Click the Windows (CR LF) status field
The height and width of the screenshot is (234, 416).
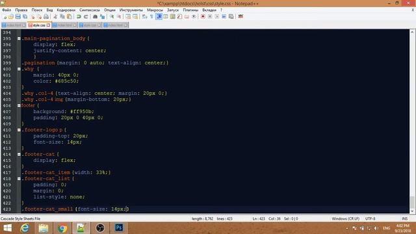pyautogui.click(x=345, y=218)
